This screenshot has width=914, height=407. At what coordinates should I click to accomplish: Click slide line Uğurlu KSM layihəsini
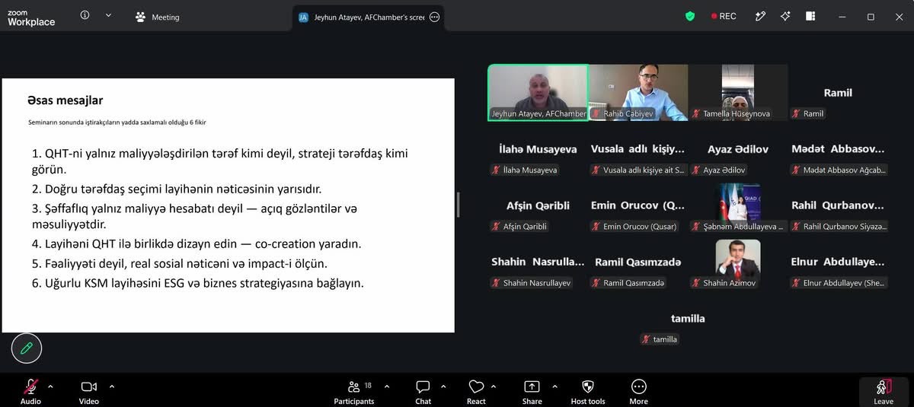[x=198, y=283]
